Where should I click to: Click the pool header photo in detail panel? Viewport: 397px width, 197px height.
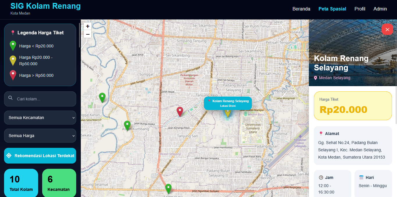[353, 53]
